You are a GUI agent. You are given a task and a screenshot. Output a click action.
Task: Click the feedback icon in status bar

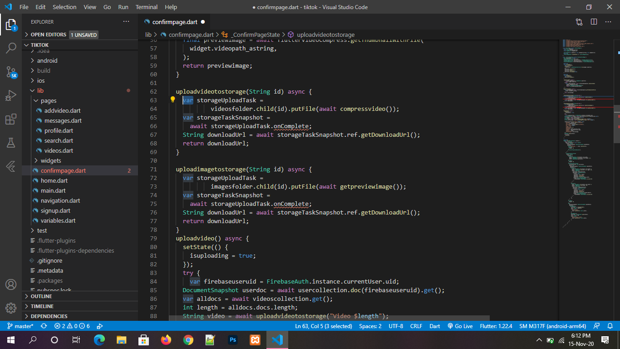(x=597, y=326)
